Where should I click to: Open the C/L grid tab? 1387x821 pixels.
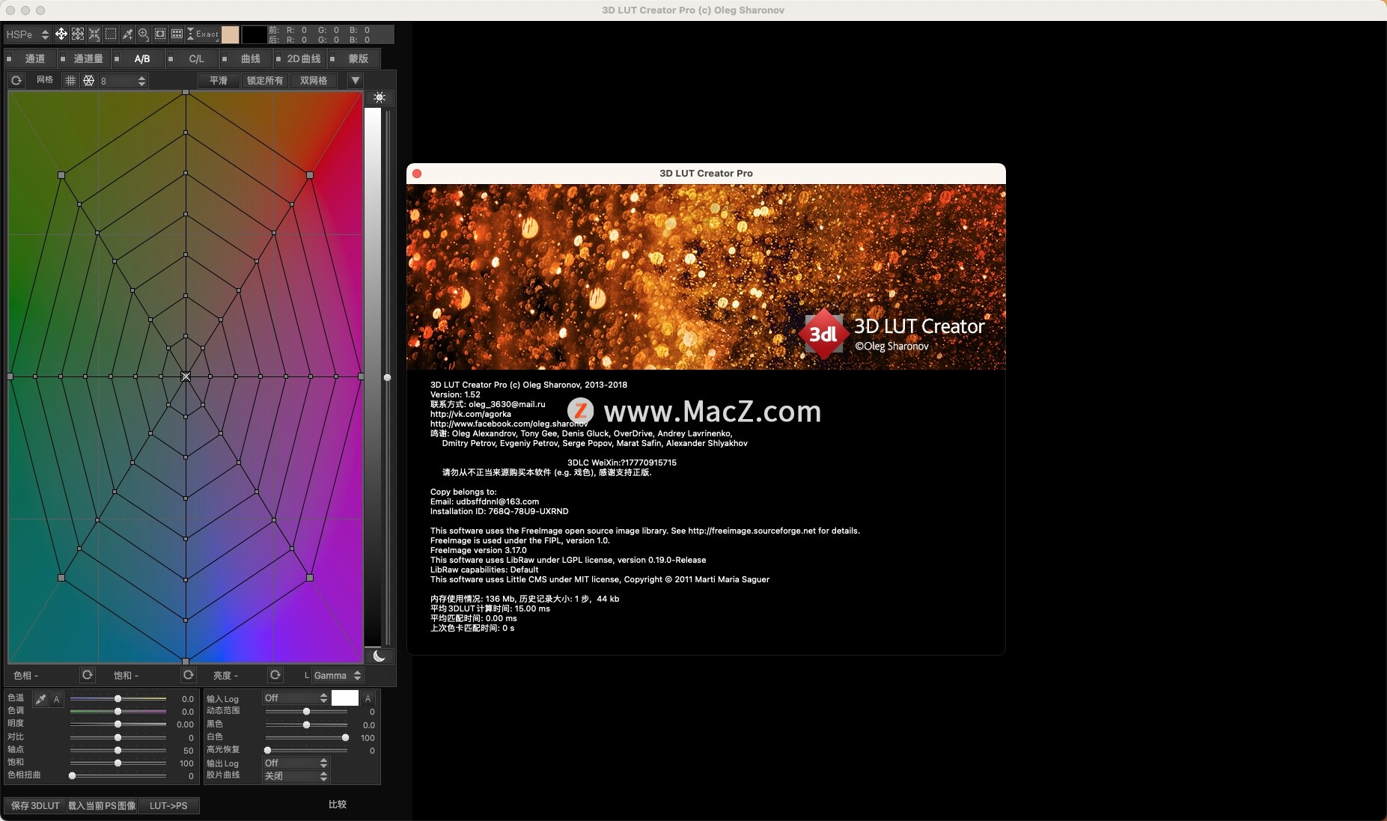tap(196, 58)
